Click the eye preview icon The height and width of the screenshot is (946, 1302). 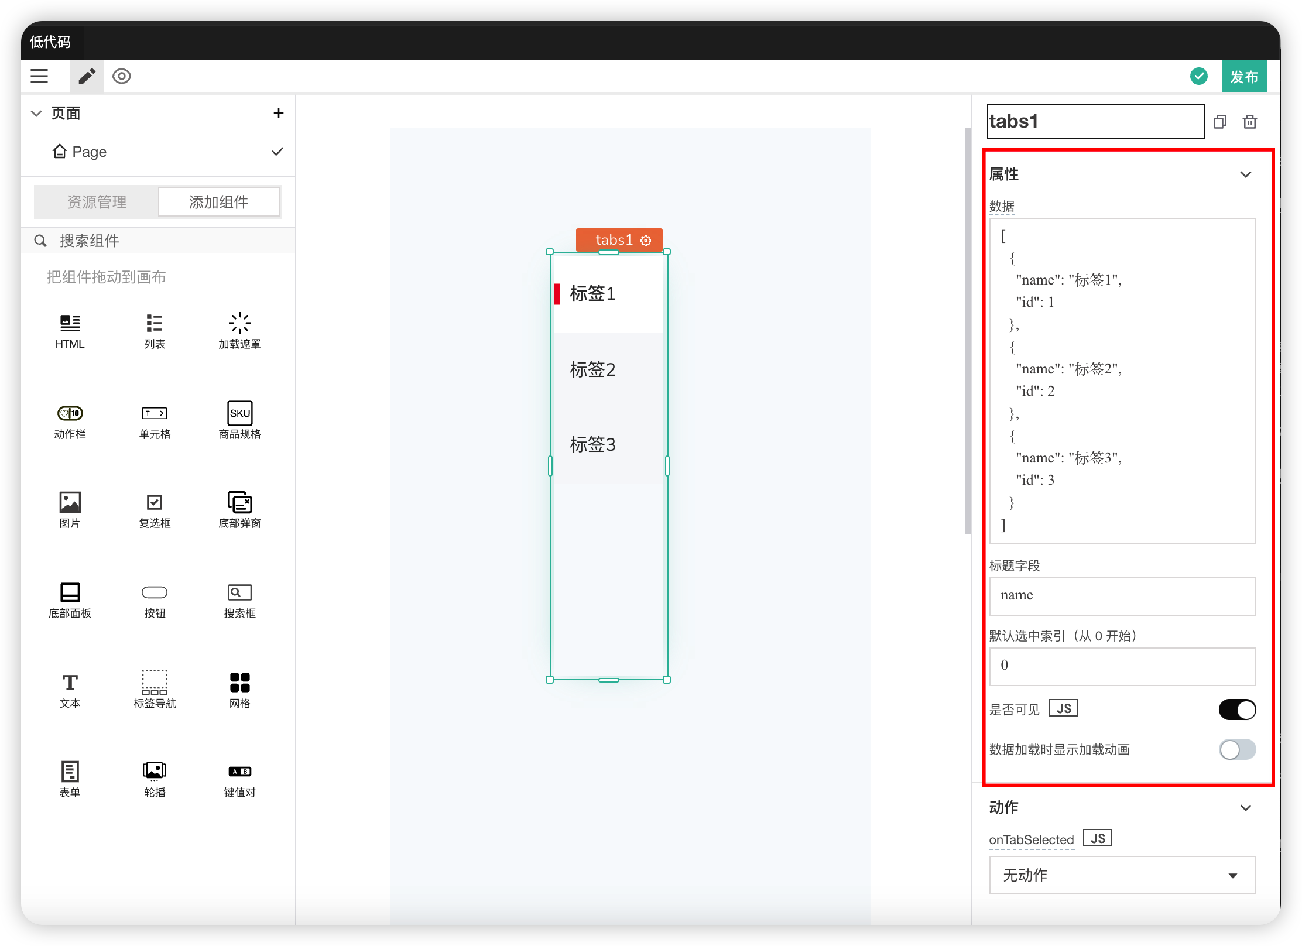(122, 76)
